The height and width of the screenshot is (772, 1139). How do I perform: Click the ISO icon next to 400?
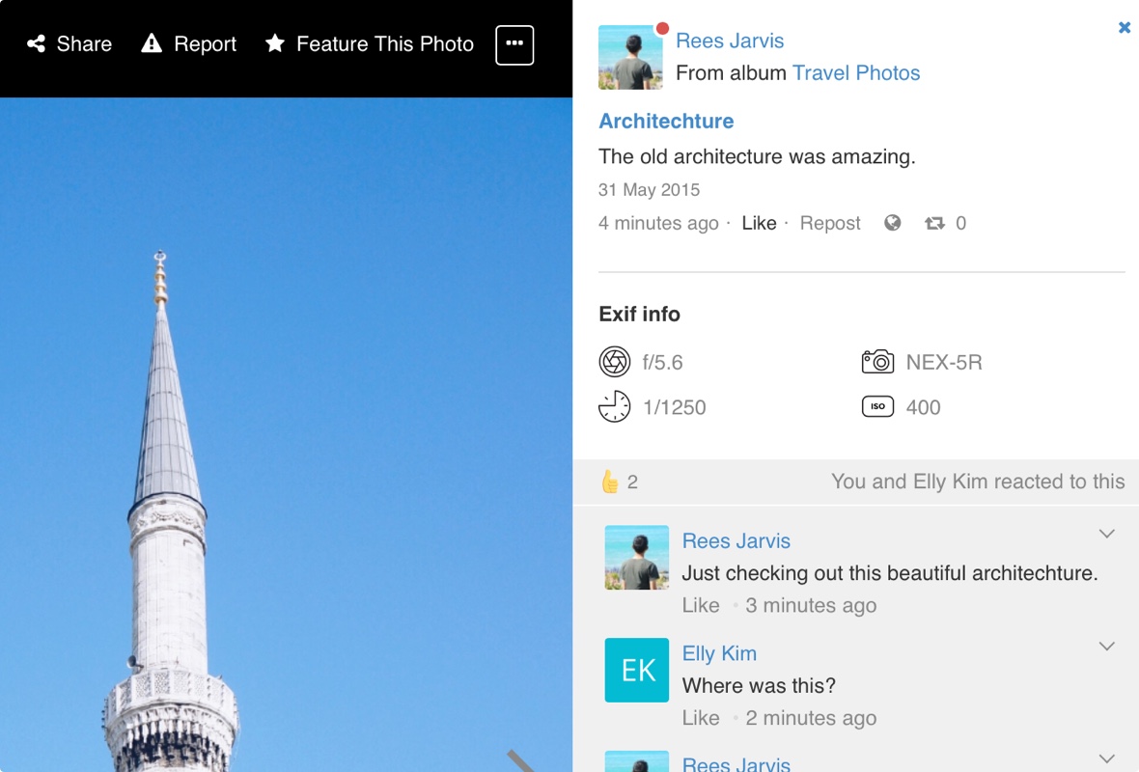(x=877, y=406)
